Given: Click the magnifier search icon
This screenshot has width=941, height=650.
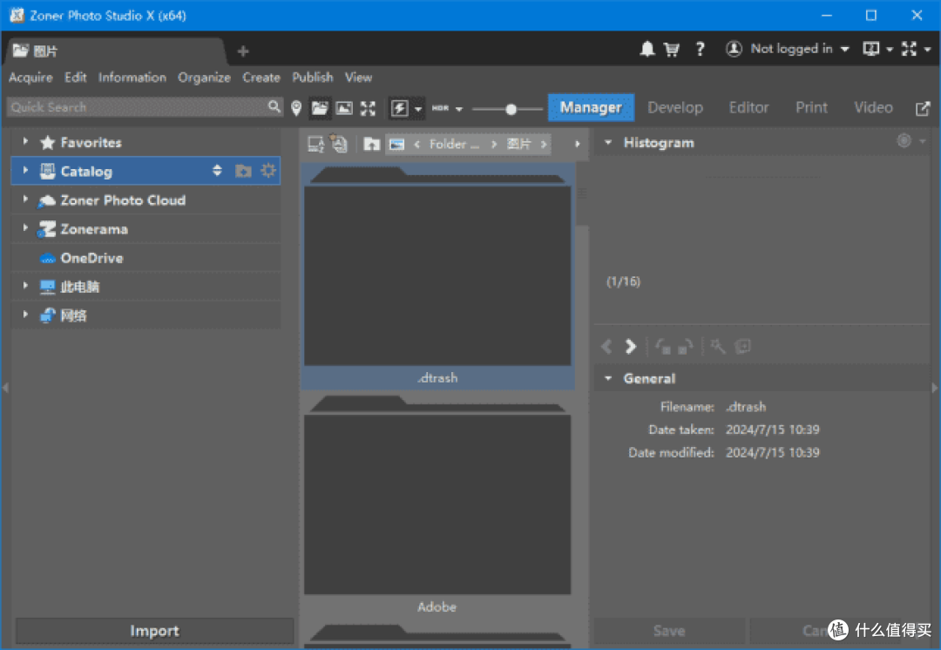Looking at the screenshot, I should click(x=274, y=106).
